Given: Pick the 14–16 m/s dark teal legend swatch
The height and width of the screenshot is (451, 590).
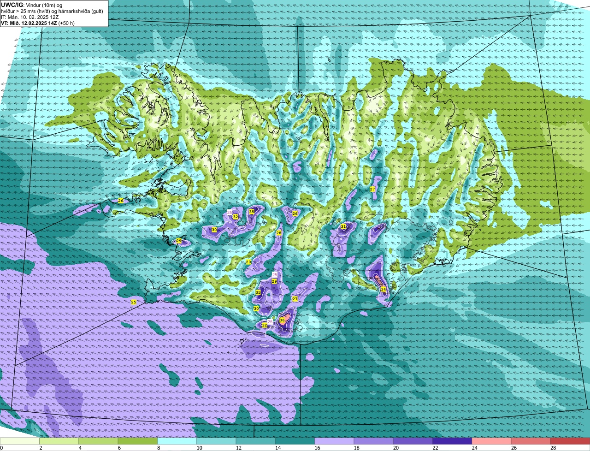Looking at the screenshot, I should point(295,441).
